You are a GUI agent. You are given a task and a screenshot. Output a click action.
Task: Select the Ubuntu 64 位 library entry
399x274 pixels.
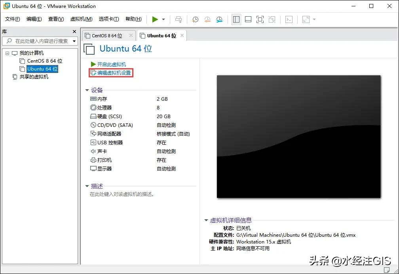point(42,69)
